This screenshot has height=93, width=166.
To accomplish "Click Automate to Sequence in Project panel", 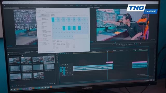I will click(x=47, y=84).
